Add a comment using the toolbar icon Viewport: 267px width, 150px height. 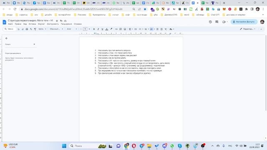tap(121, 29)
